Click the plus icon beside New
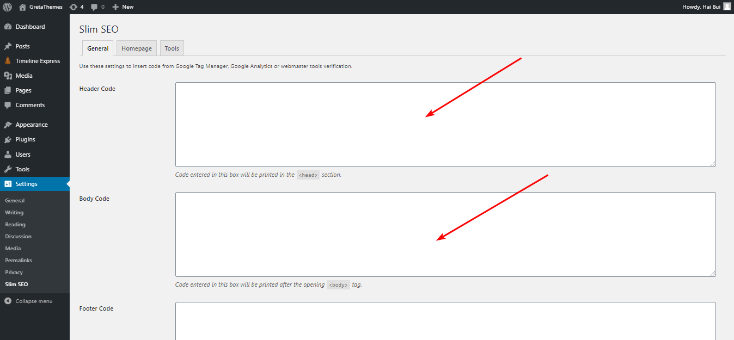Image resolution: width=734 pixels, height=340 pixels. click(x=115, y=7)
